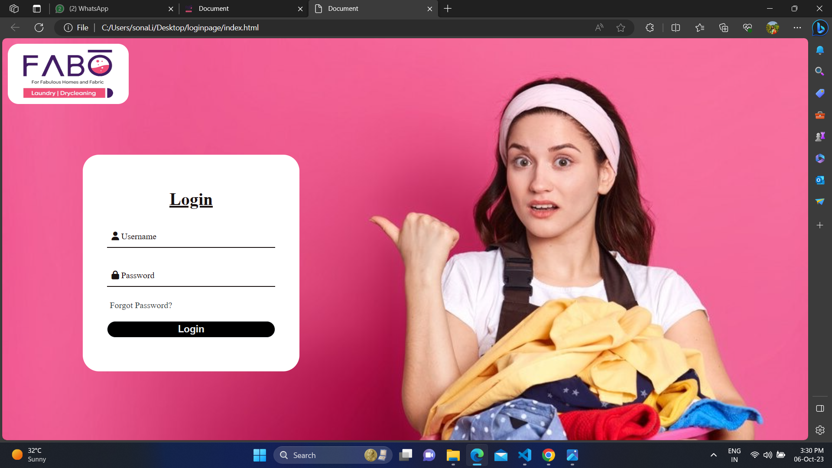Image resolution: width=832 pixels, height=468 pixels.
Task: Open sidebar Search magnifier icon
Action: 819,71
